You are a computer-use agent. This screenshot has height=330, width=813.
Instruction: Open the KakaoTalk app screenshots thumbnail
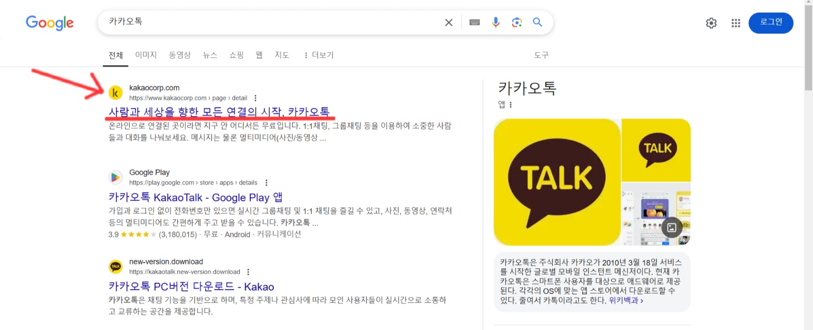(x=656, y=214)
